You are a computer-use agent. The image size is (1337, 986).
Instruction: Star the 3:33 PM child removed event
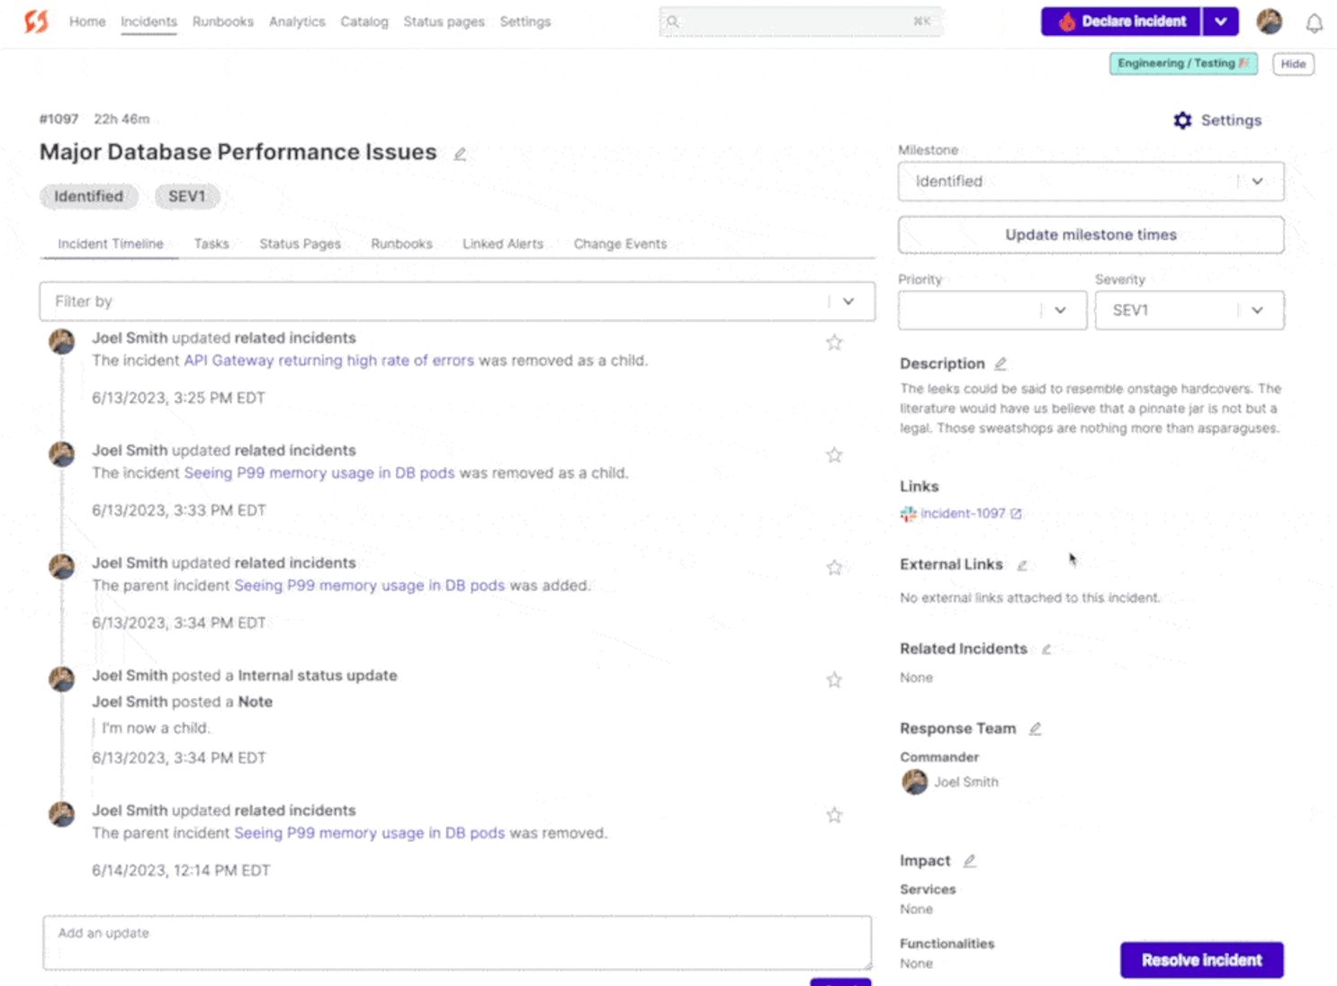click(834, 454)
